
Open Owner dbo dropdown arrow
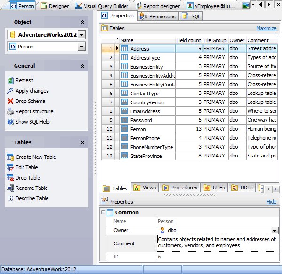[x=274, y=231]
